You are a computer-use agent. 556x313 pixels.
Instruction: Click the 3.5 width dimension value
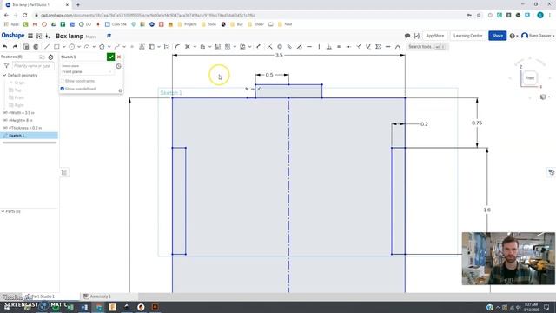coord(279,55)
